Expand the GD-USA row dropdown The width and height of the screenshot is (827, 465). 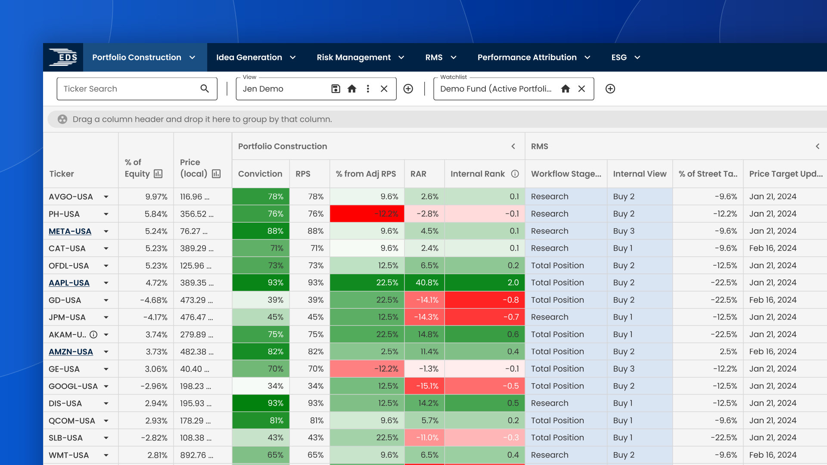[x=106, y=300]
